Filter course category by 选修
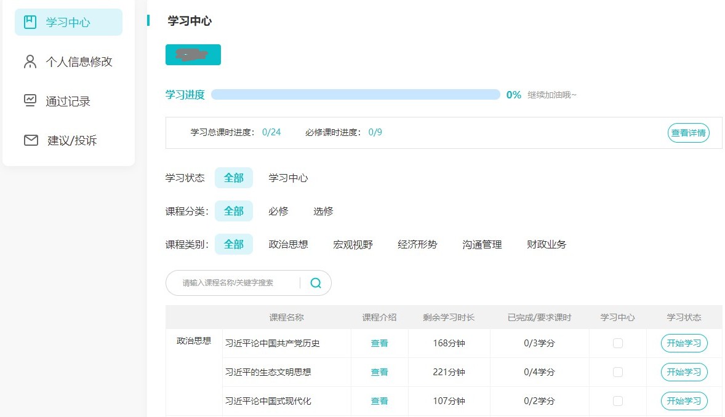The image size is (725, 417). (323, 211)
